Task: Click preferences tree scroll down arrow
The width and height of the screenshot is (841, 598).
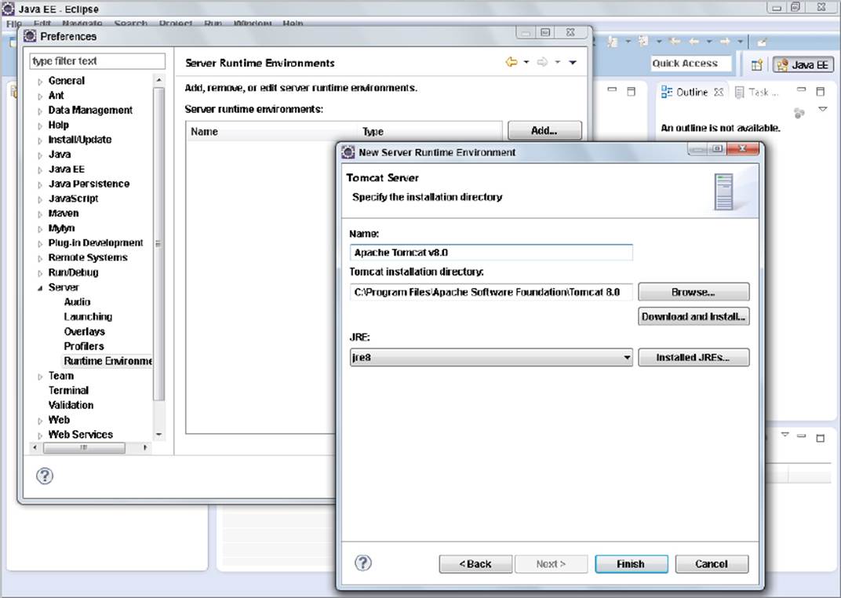Action: pos(158,435)
